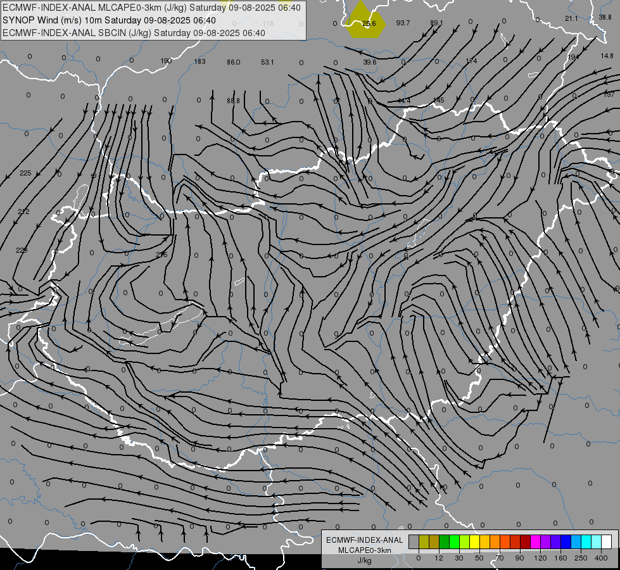The height and width of the screenshot is (570, 620).
Task: Select the SYNOP Wind title line
Action: pos(109,20)
